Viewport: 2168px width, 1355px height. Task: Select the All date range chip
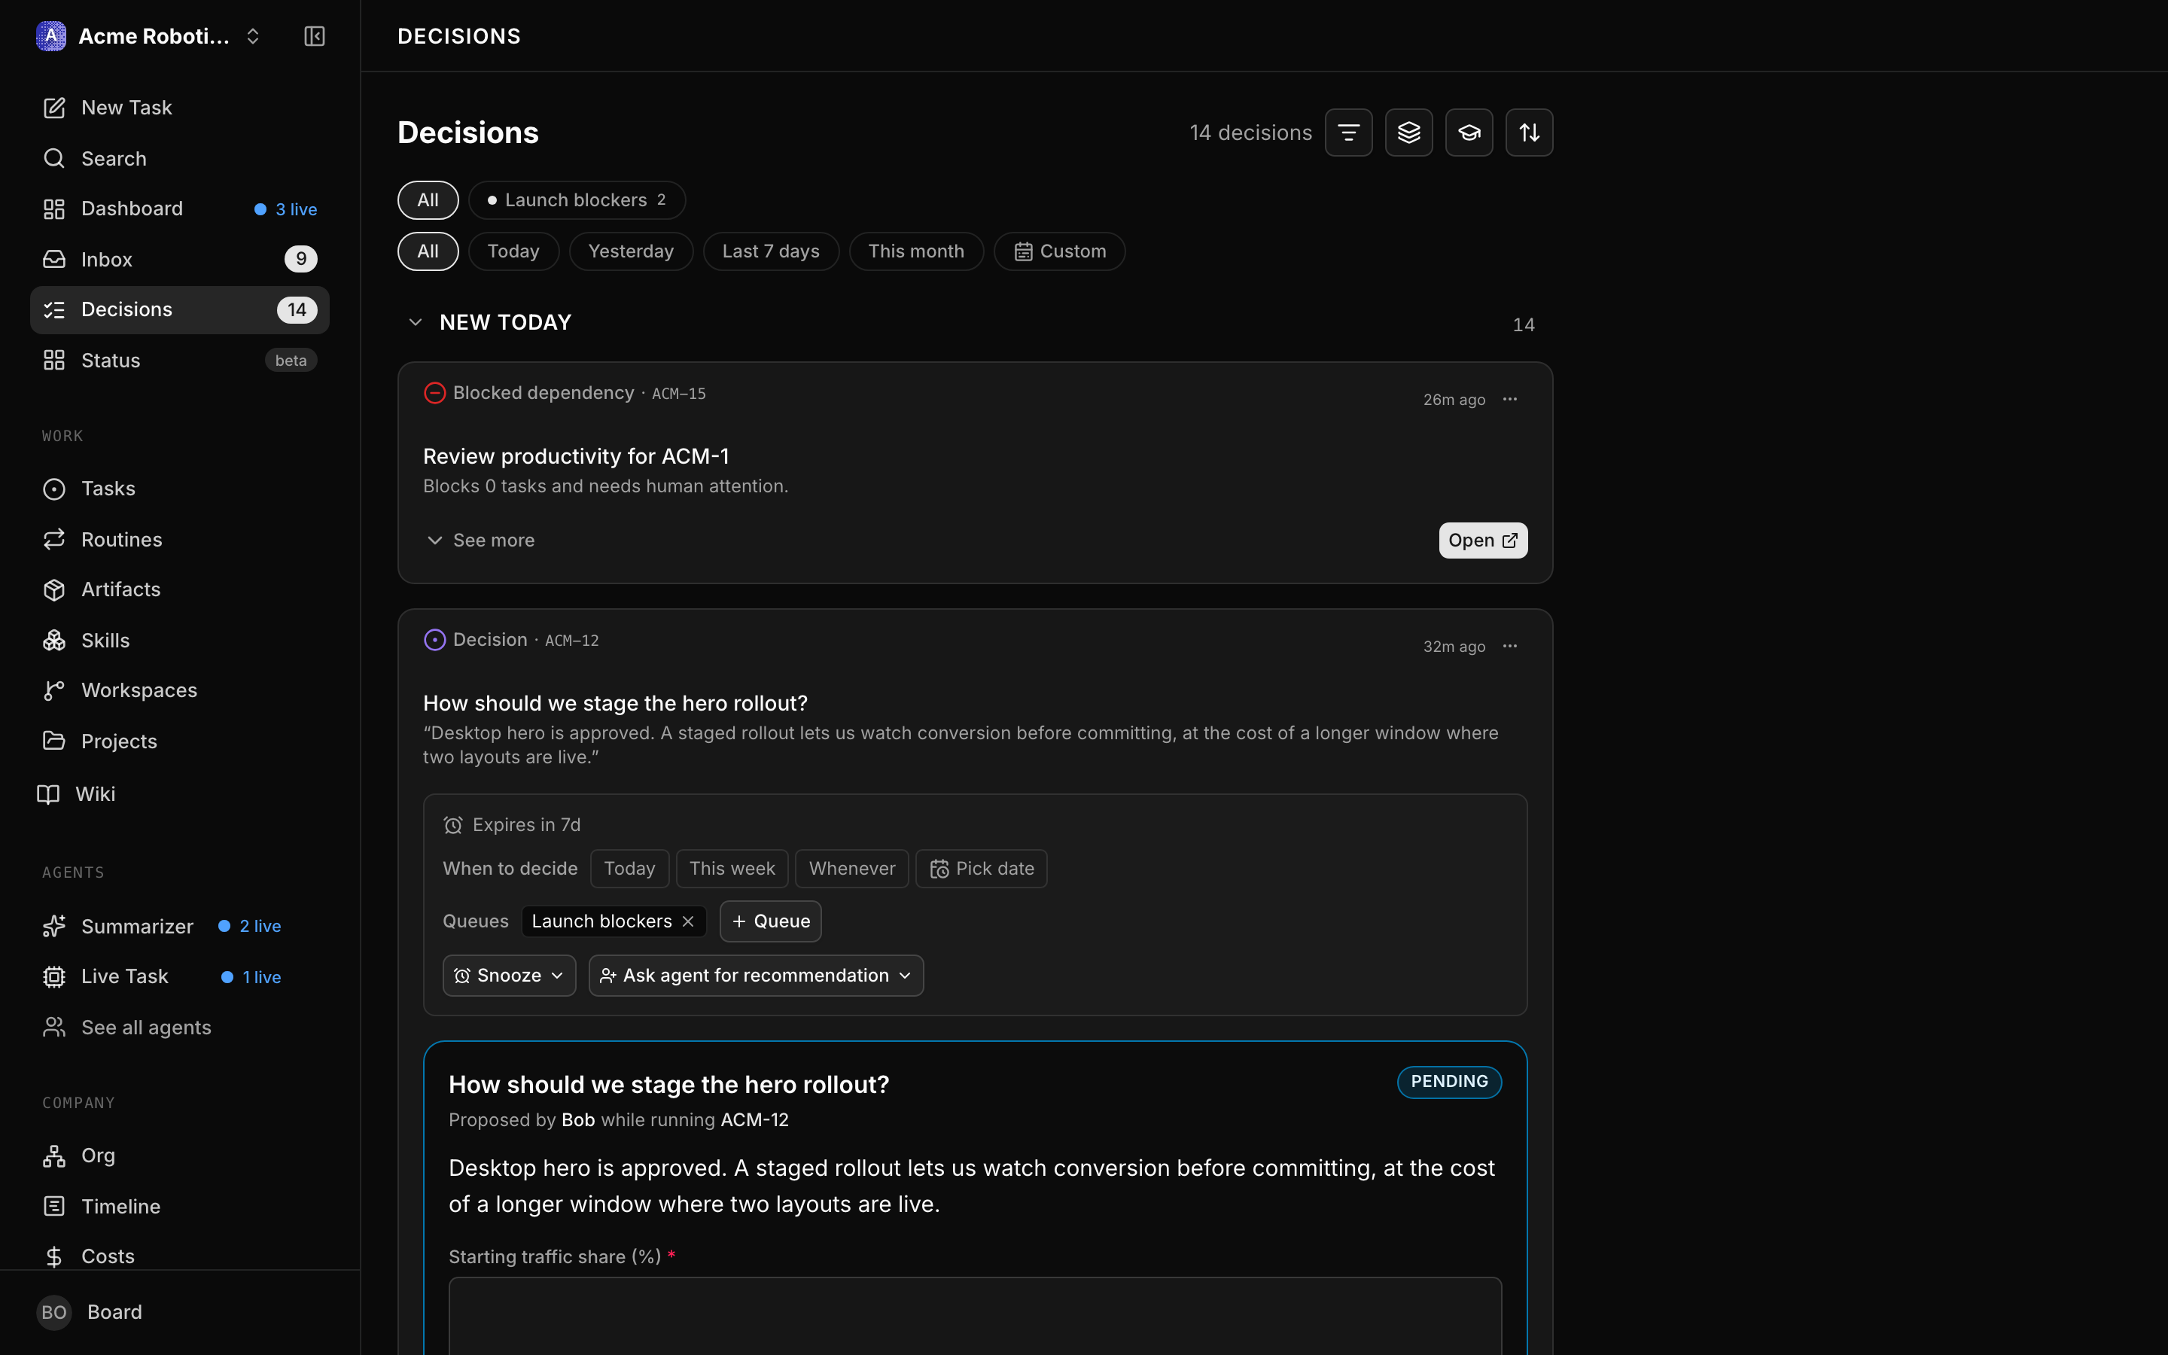428,251
